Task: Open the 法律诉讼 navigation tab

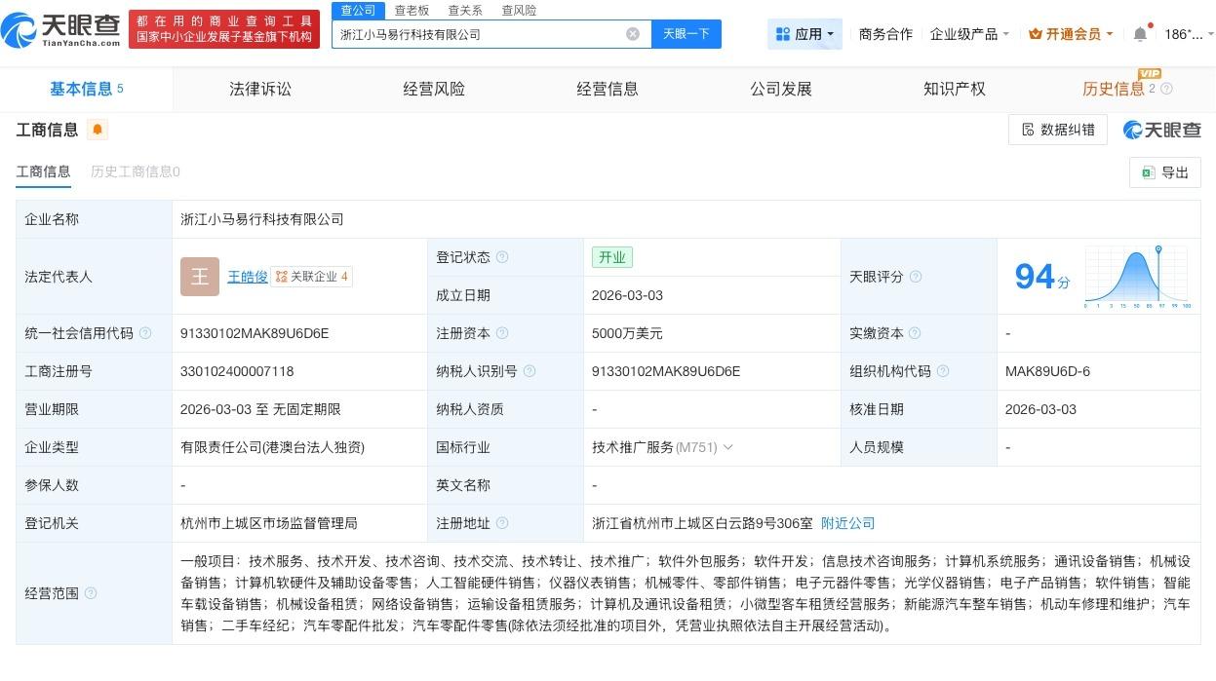Action: coord(259,88)
